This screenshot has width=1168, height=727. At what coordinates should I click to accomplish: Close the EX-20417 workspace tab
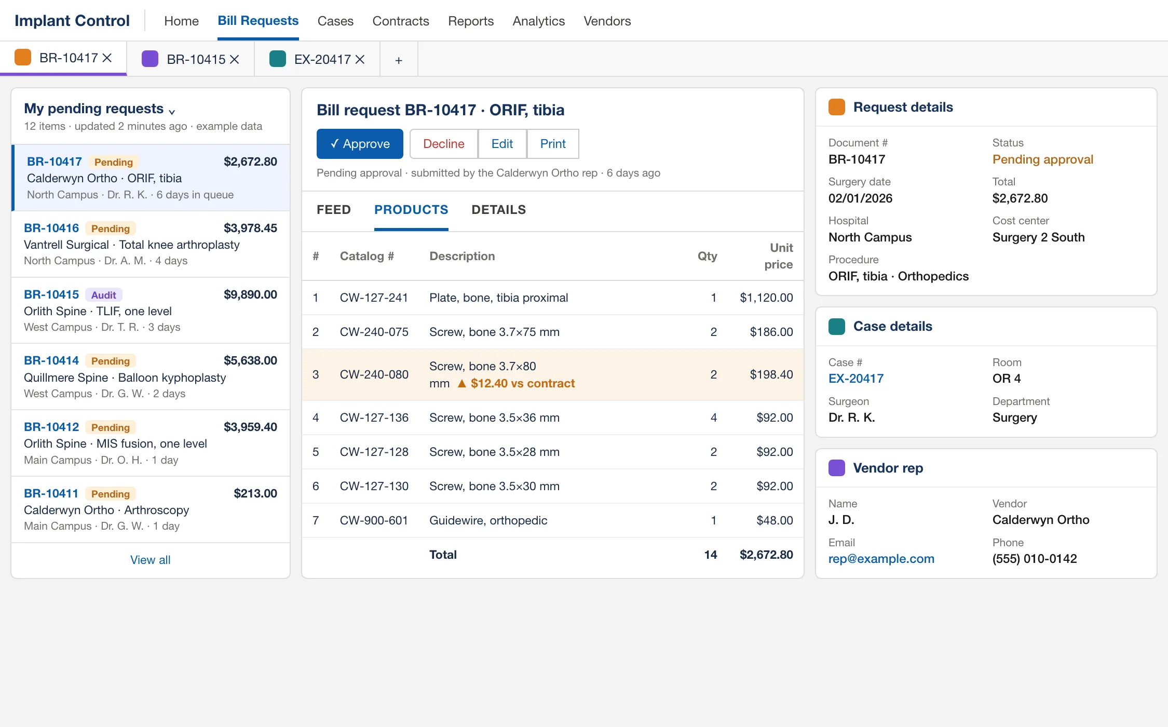point(360,60)
